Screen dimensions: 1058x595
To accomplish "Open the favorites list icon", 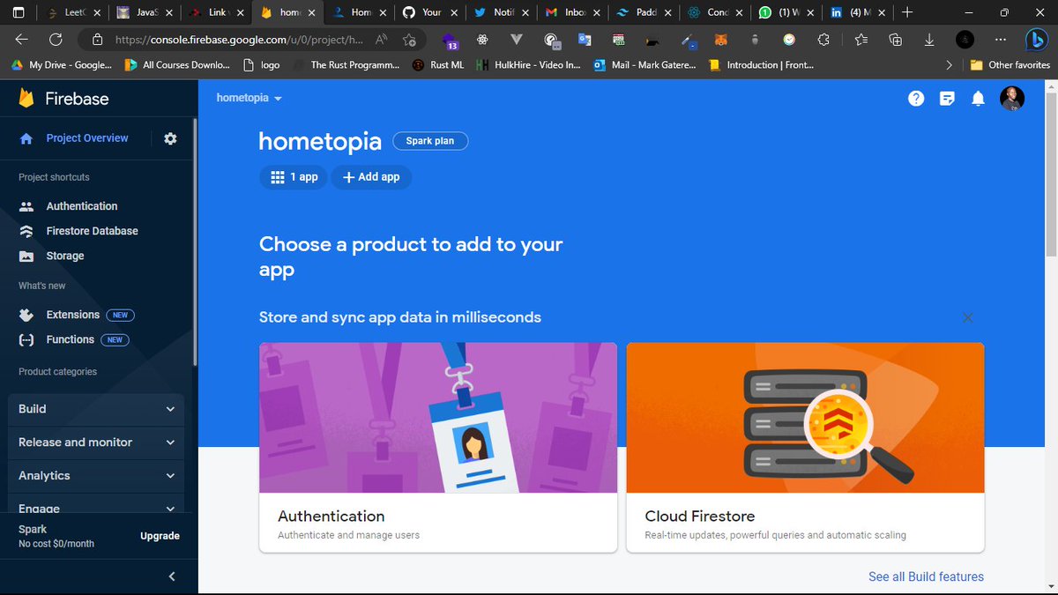I will click(x=861, y=40).
